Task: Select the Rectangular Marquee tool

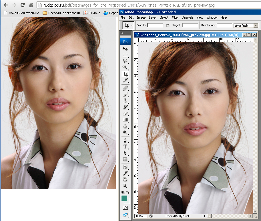Action: pos(125,55)
